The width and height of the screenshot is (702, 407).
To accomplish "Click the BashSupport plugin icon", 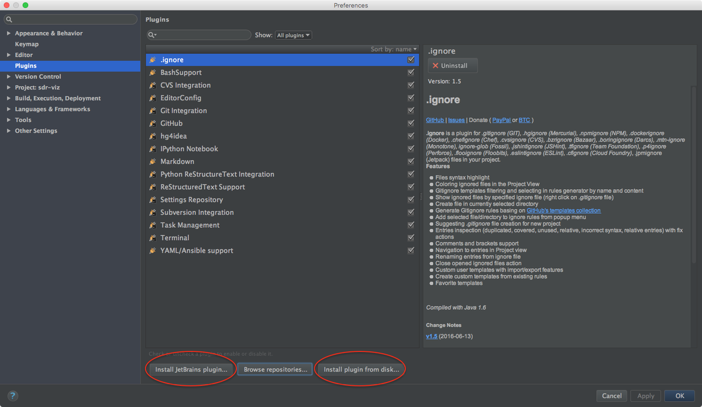I will pyautogui.click(x=153, y=73).
